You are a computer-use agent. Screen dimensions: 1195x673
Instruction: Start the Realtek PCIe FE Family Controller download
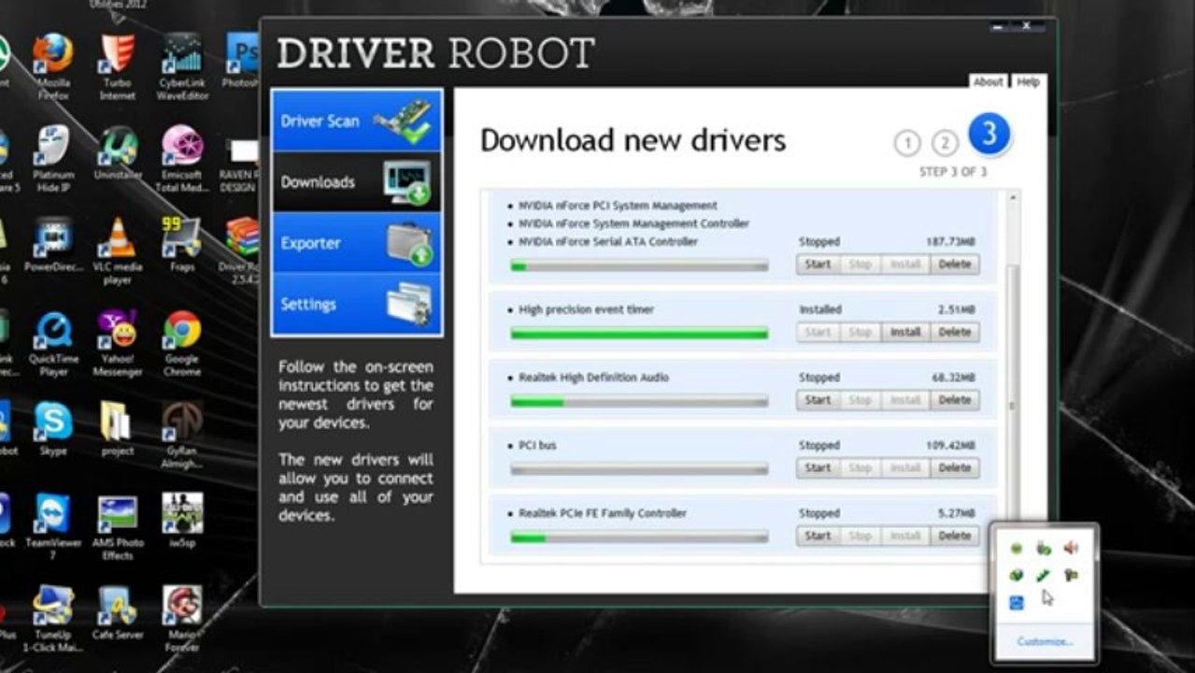click(x=818, y=536)
